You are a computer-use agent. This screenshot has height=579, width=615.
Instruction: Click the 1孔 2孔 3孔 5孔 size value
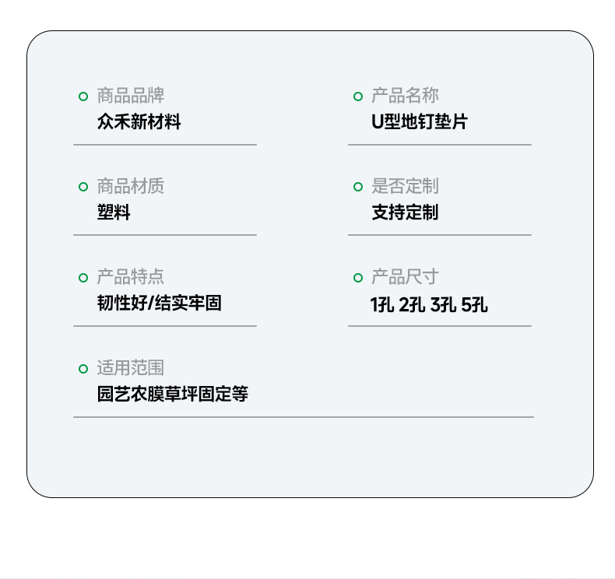coord(429,304)
